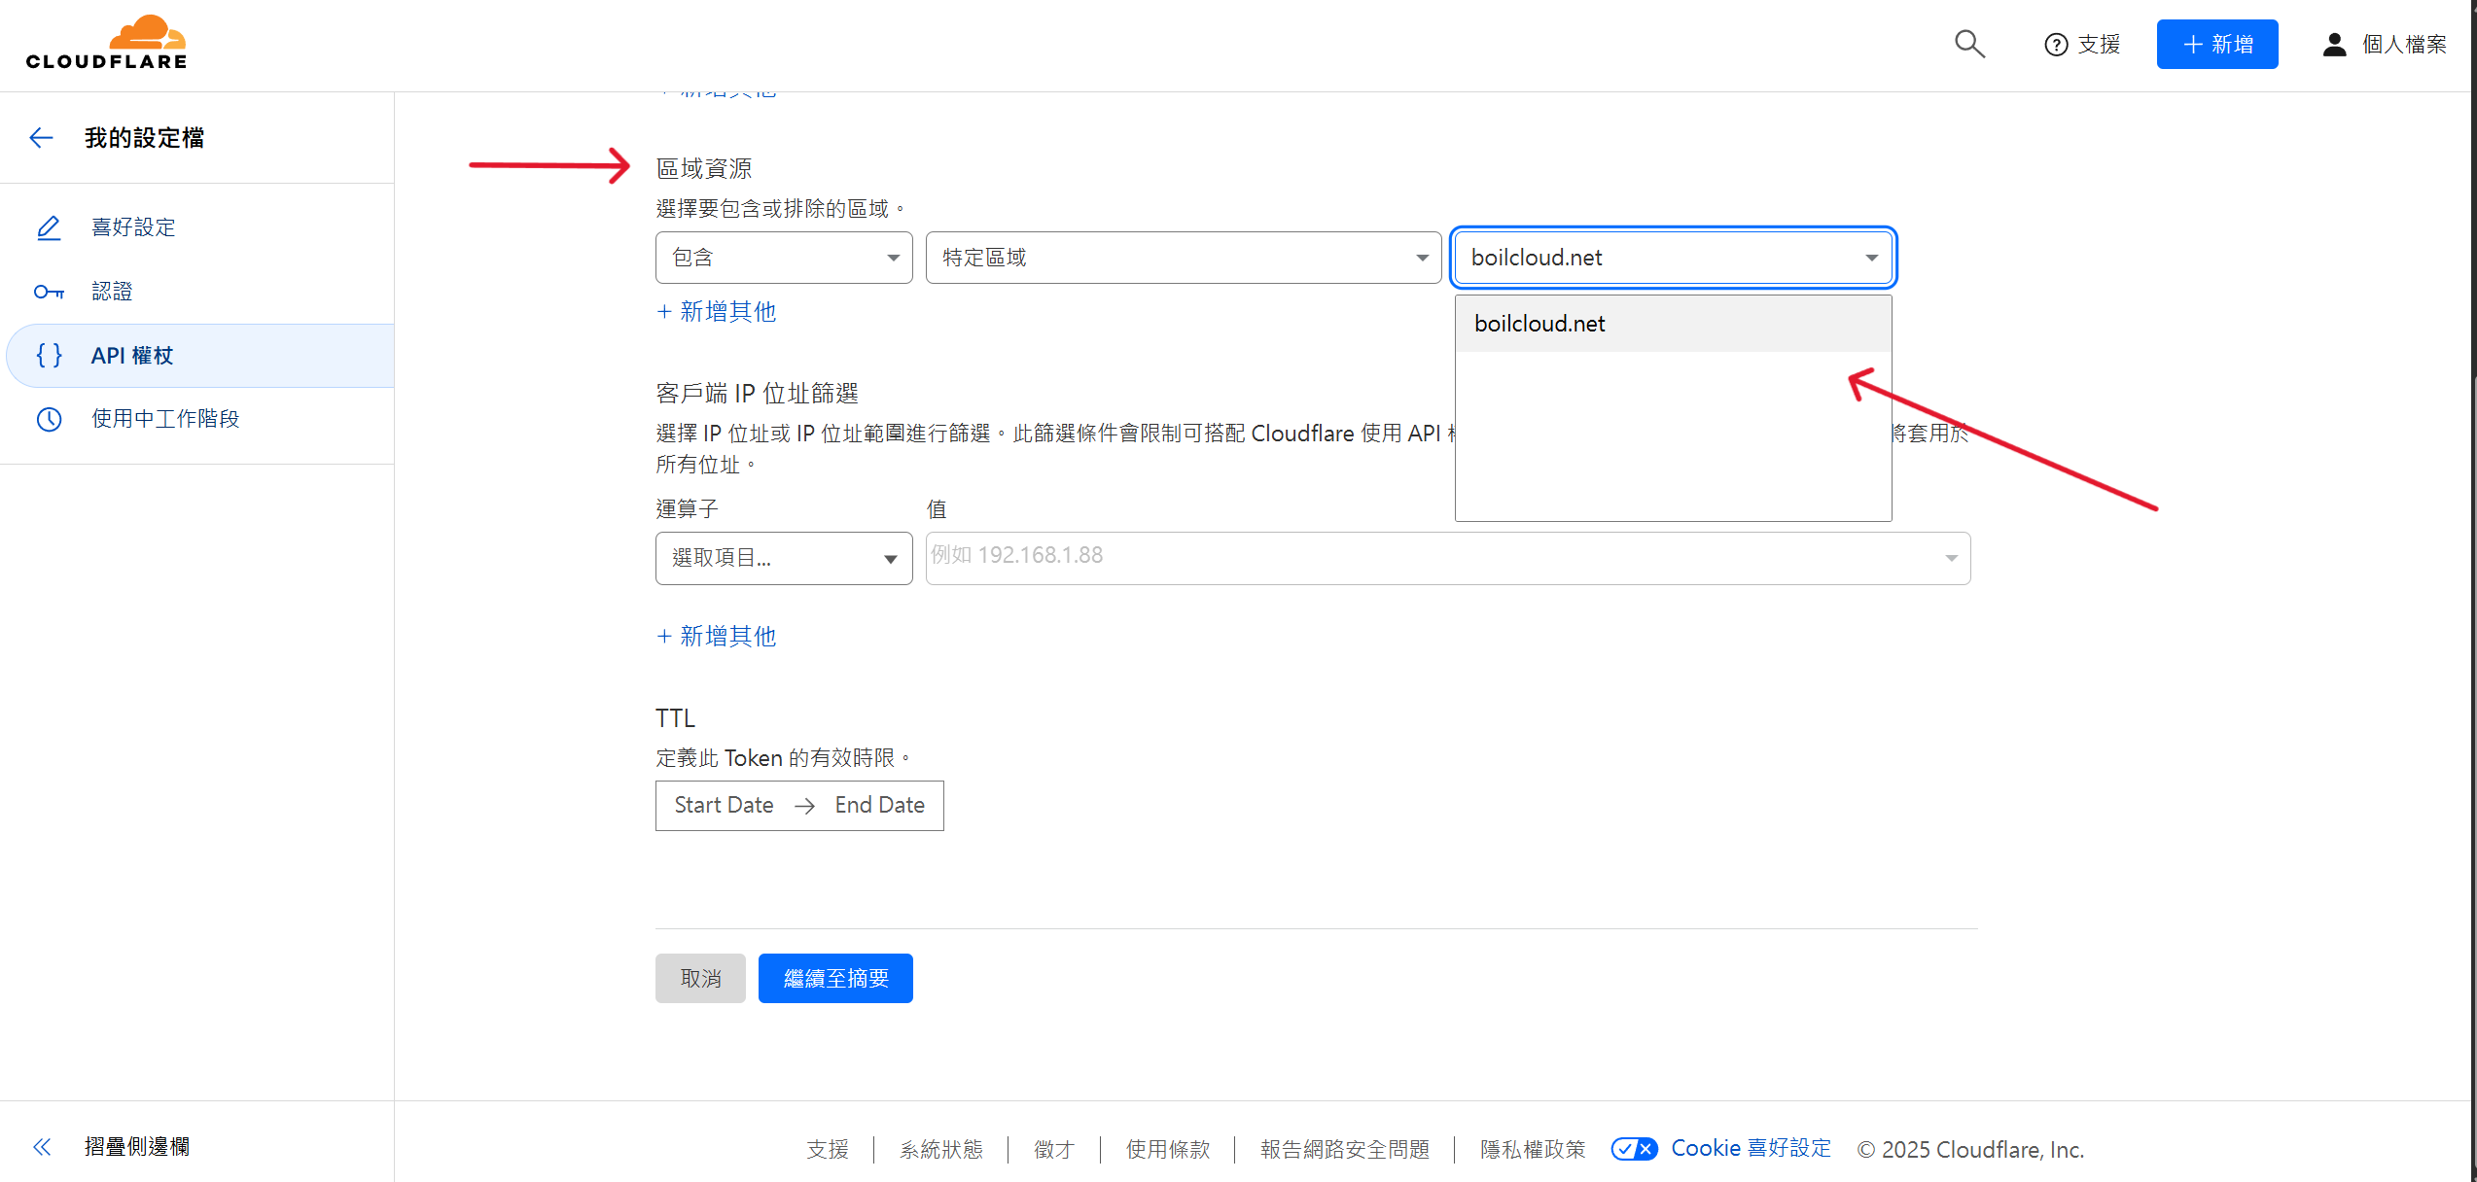This screenshot has width=2477, height=1182.
Task: Choose boilcloud.net from the dropdown list
Action: (1673, 324)
